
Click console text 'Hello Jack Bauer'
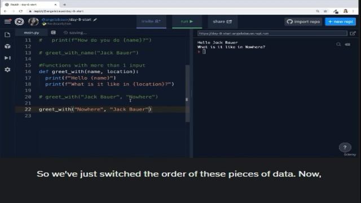pos(217,43)
